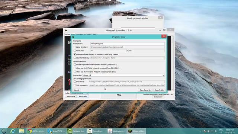Switch to the Skype taskbar window
This screenshot has height=134, width=238.
point(56,131)
